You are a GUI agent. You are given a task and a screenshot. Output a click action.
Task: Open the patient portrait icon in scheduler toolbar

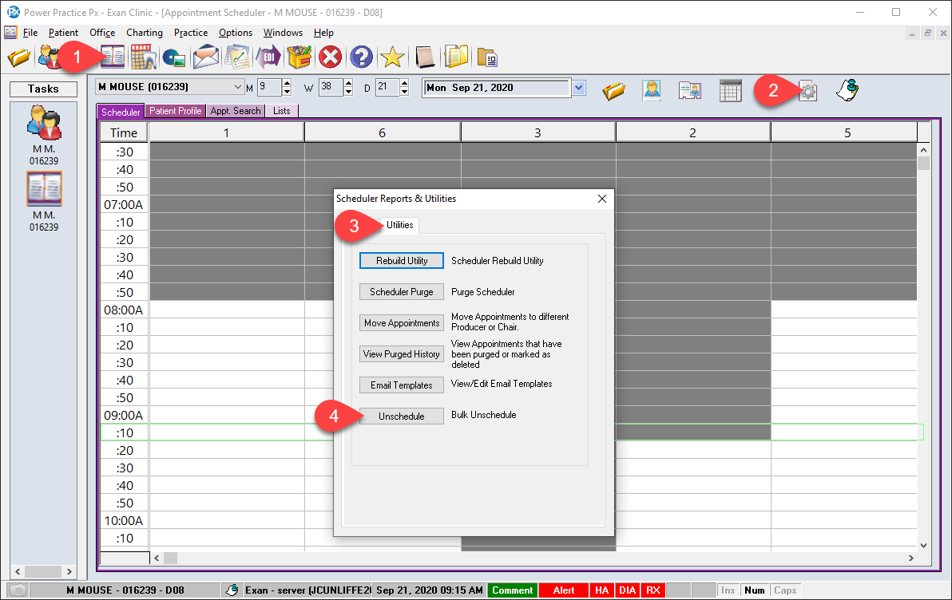[652, 91]
